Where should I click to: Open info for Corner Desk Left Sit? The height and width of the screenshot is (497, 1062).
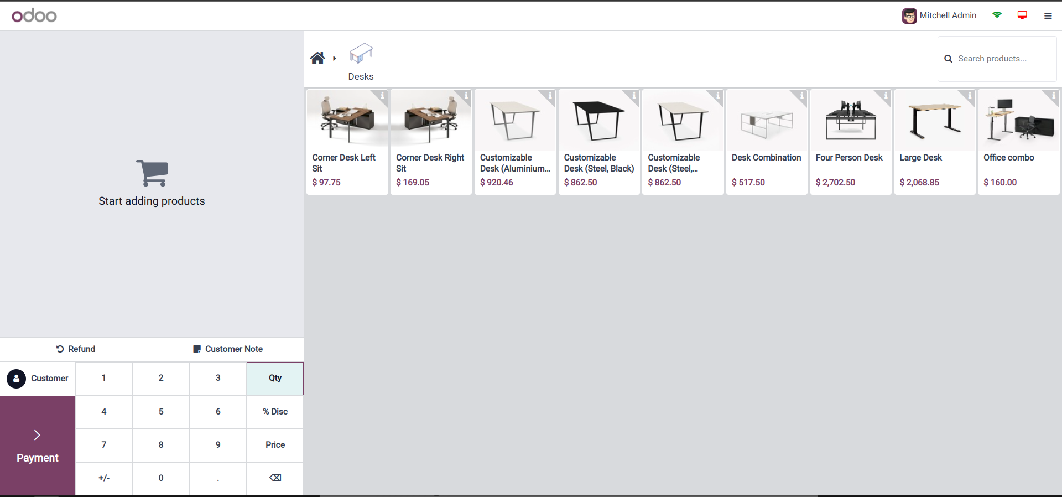click(382, 95)
